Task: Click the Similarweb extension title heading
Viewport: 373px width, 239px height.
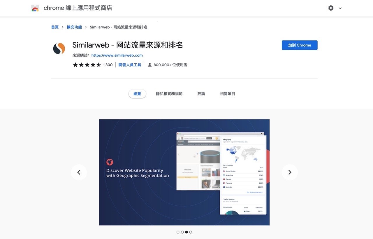Action: (x=128, y=45)
